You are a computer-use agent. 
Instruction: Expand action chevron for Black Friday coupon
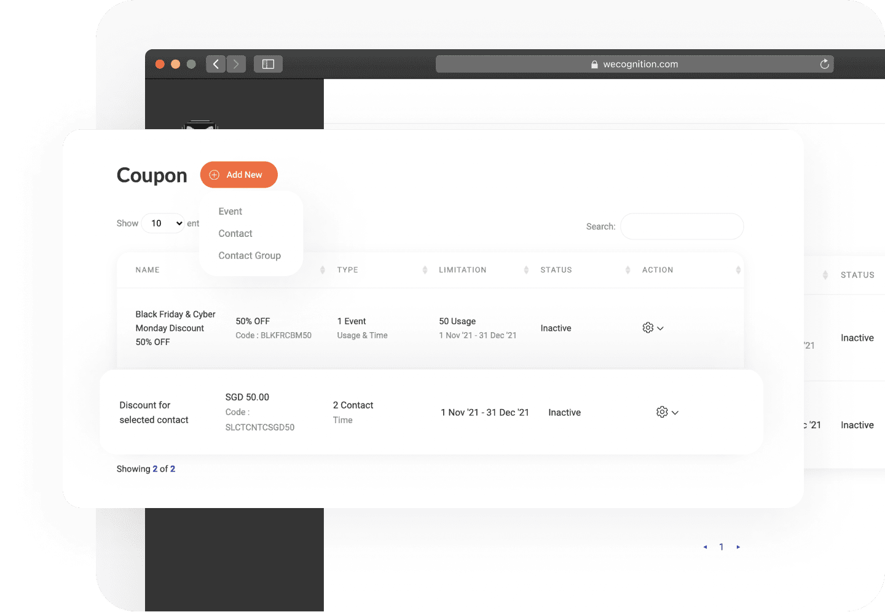pyautogui.click(x=661, y=328)
